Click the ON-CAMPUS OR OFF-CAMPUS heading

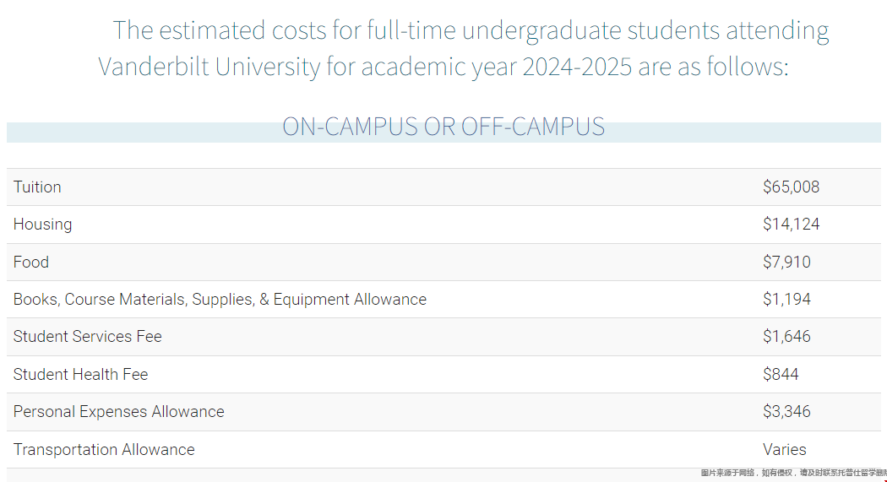tap(443, 127)
